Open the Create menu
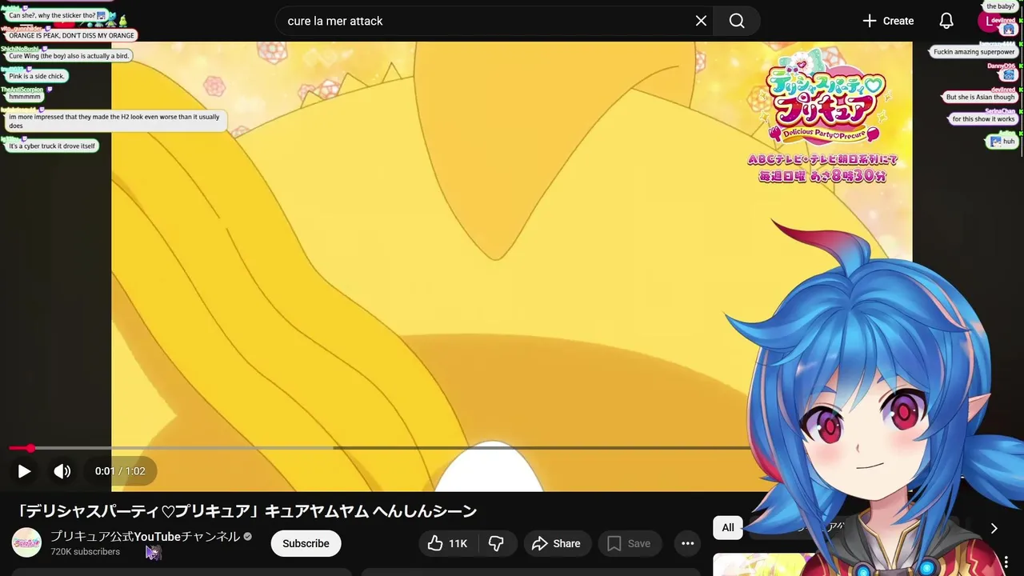 coord(888,21)
